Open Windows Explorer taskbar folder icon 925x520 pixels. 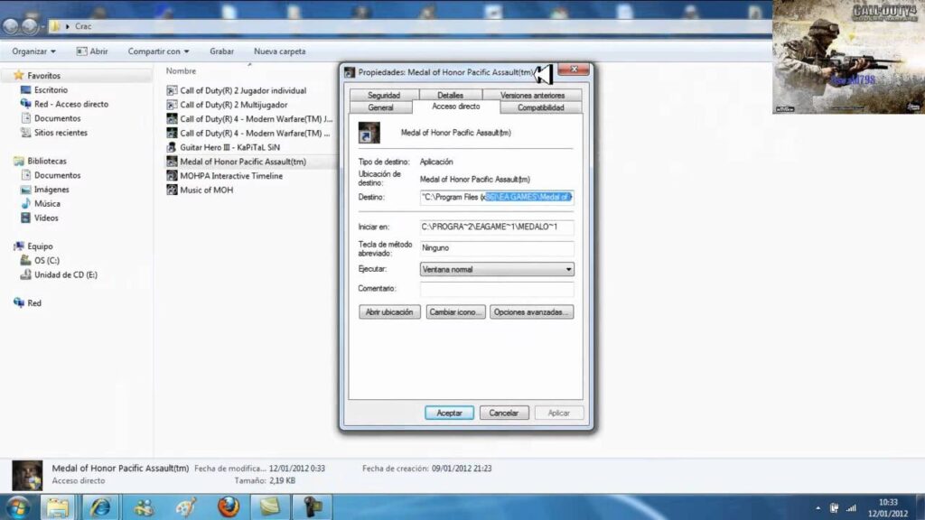click(x=58, y=507)
